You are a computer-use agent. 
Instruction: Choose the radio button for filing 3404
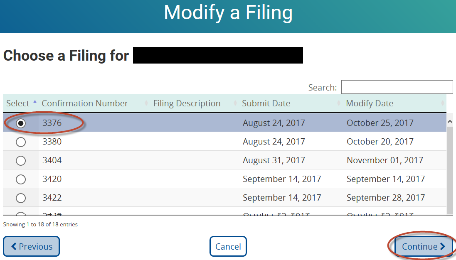[20, 161]
